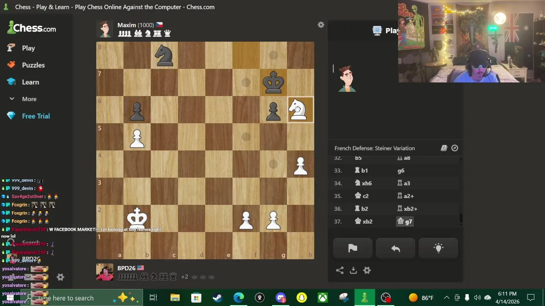The image size is (545, 306).
Task: Click Maxim bot portrait in right panel
Action: 347,79
